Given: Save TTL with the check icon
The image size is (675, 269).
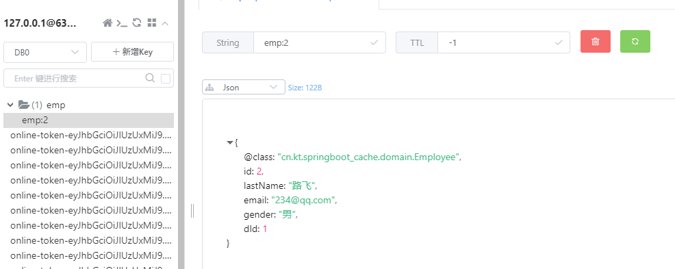Looking at the screenshot, I should [559, 42].
